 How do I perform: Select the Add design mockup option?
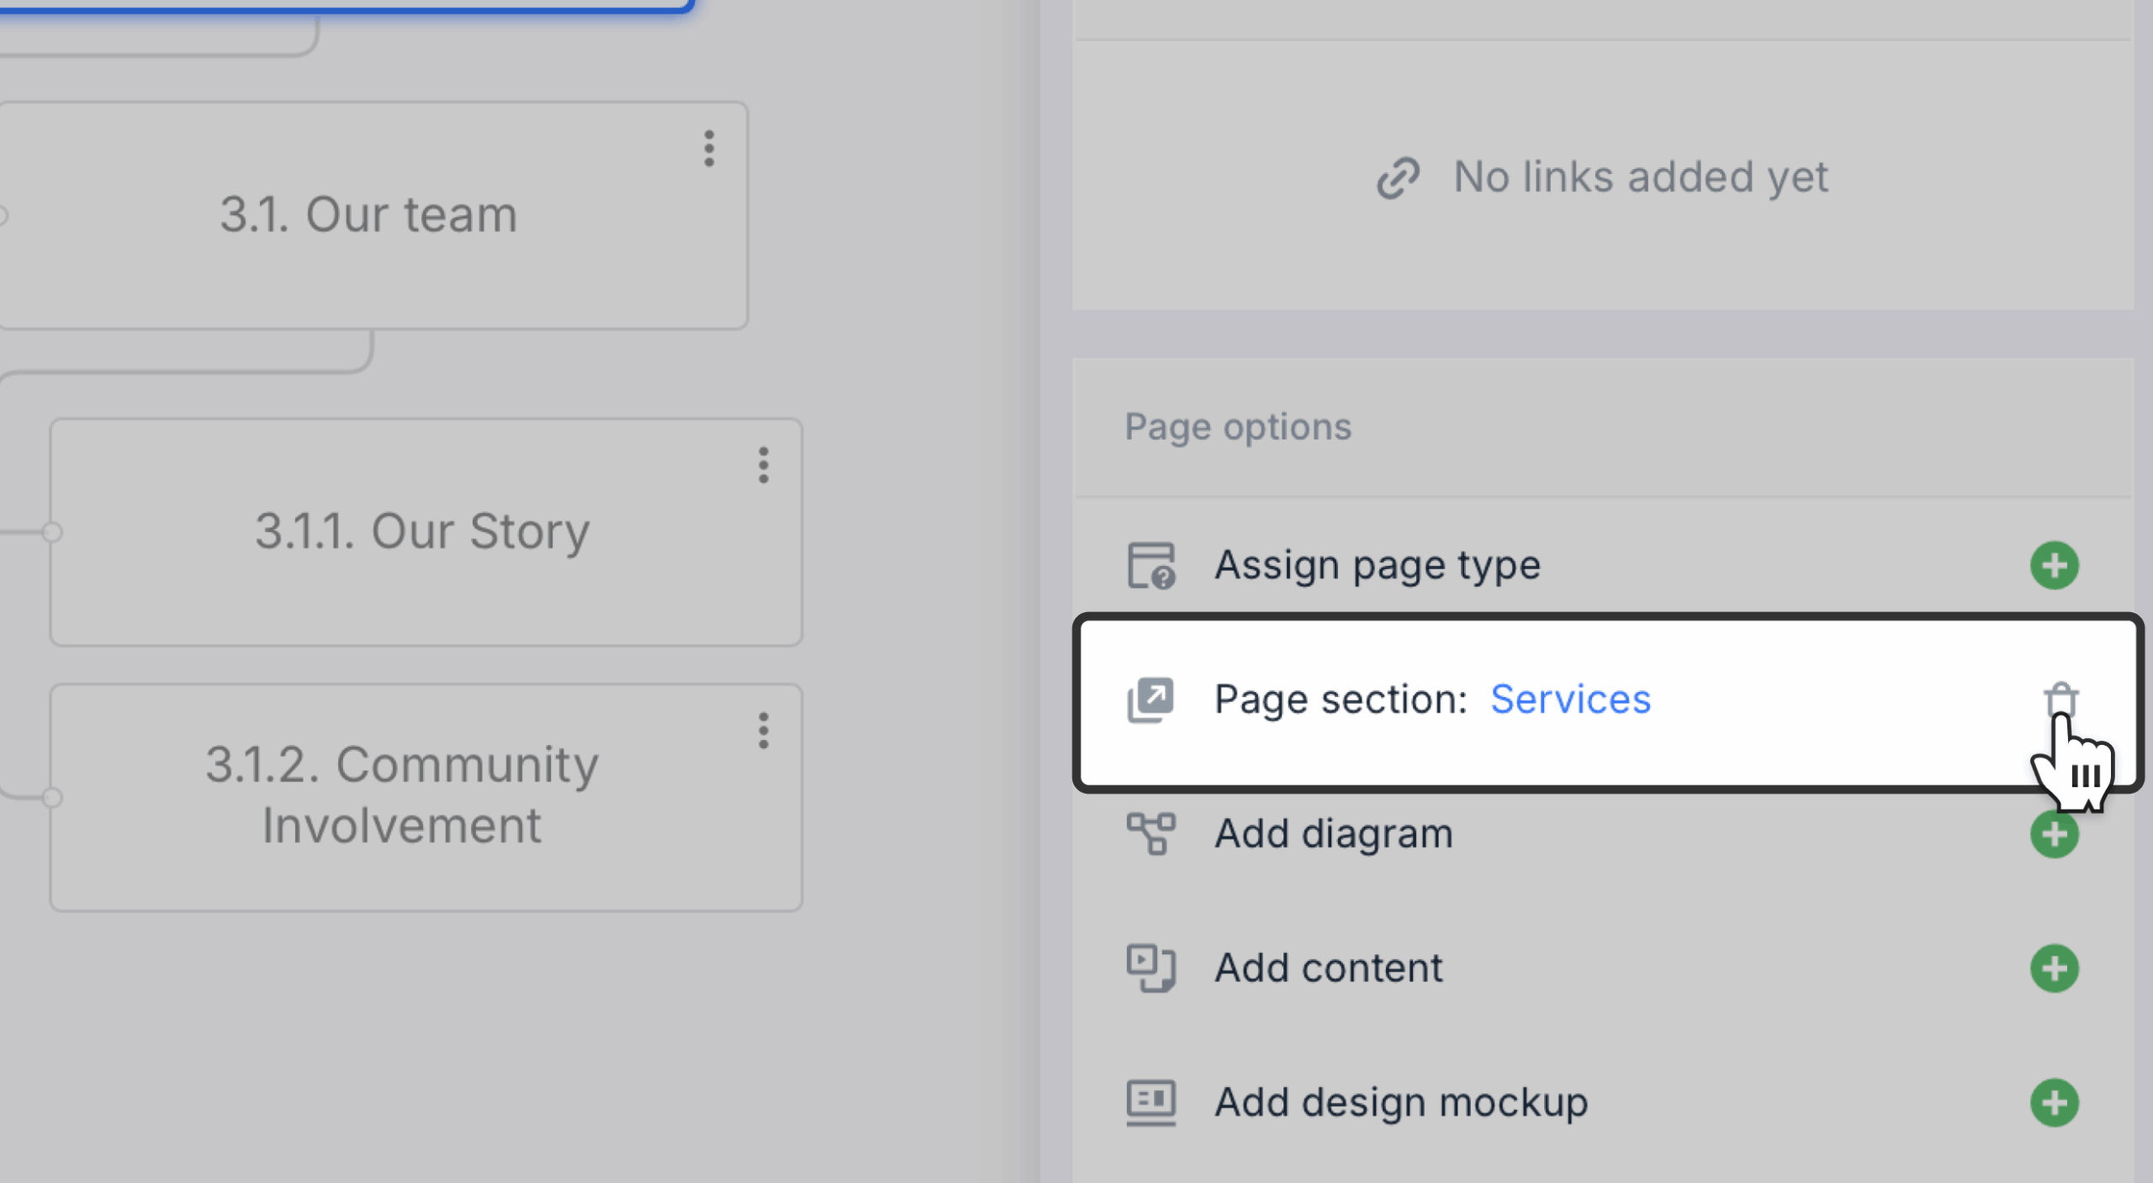tap(1603, 1102)
